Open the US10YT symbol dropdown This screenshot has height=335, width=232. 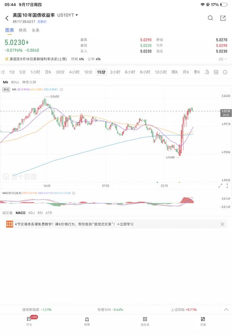77,15
